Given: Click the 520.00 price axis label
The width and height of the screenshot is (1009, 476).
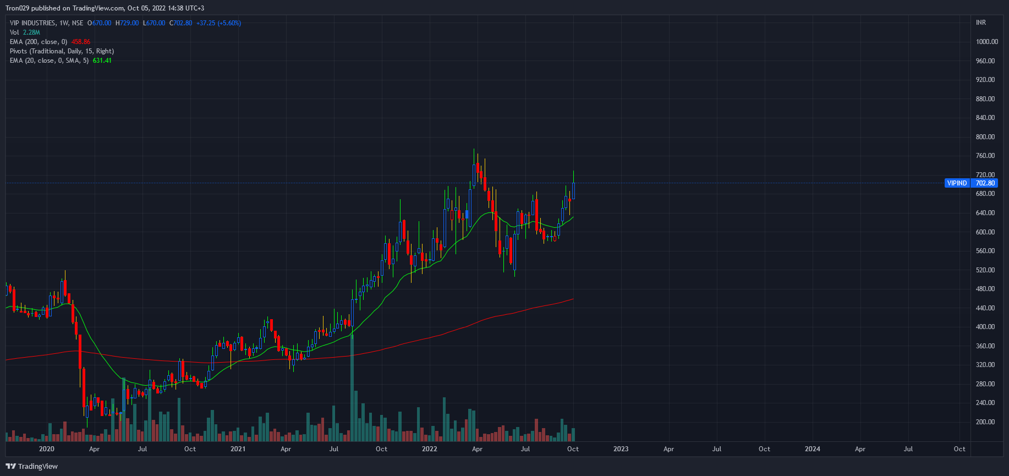Looking at the screenshot, I should (x=985, y=270).
